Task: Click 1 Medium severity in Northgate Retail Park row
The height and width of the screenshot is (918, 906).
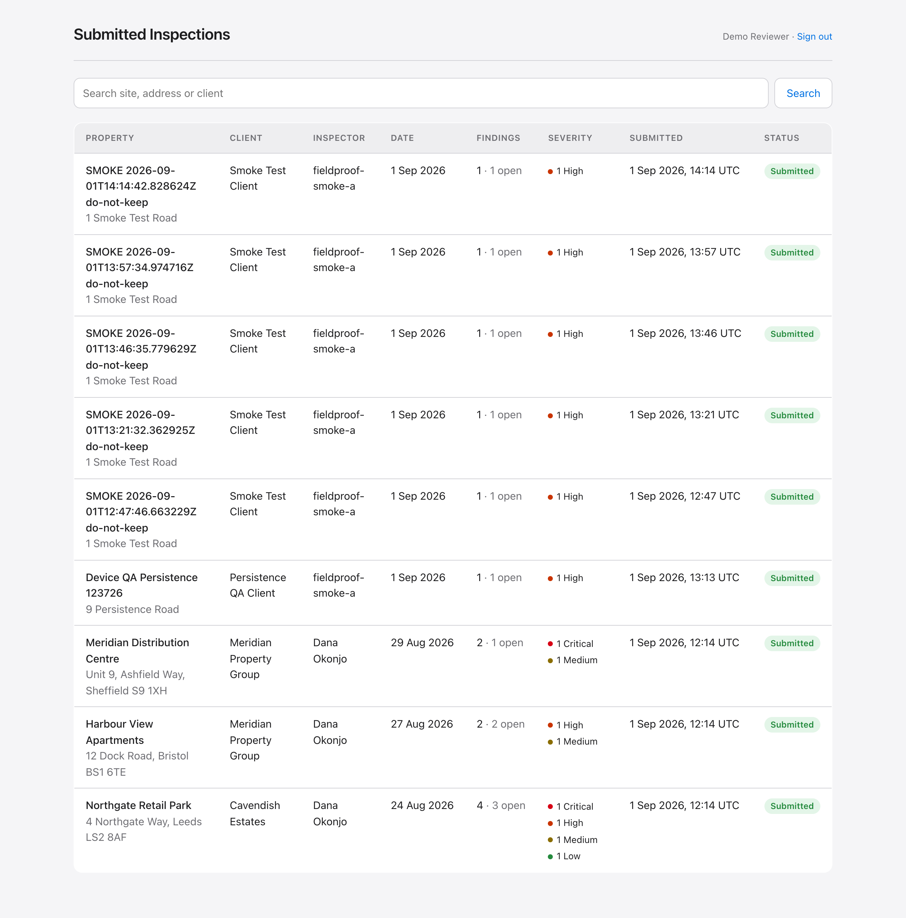Action: pos(573,839)
